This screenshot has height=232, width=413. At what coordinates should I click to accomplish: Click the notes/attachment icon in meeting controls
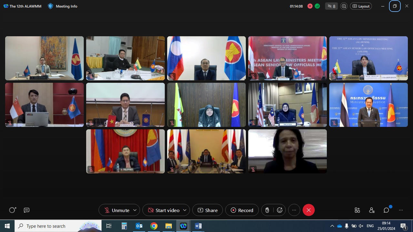coord(267,210)
